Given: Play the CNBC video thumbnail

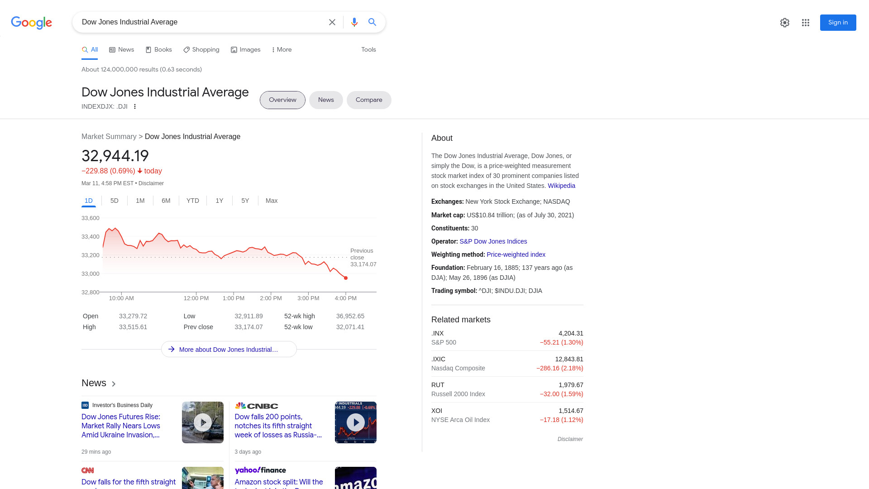Looking at the screenshot, I should tap(356, 422).
